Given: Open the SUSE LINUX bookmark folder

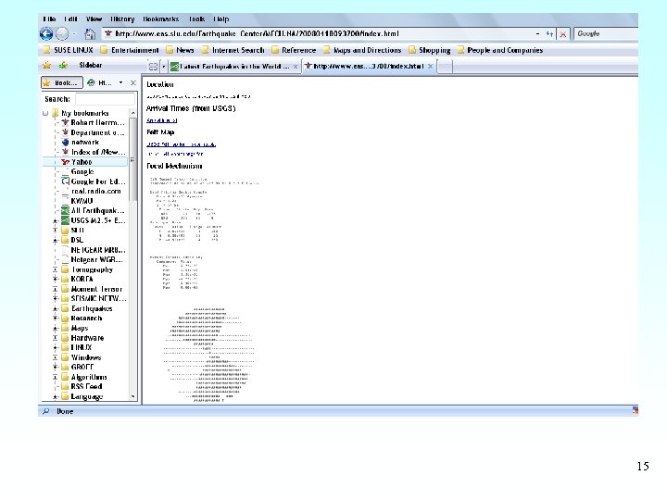Looking at the screenshot, I should [x=69, y=50].
